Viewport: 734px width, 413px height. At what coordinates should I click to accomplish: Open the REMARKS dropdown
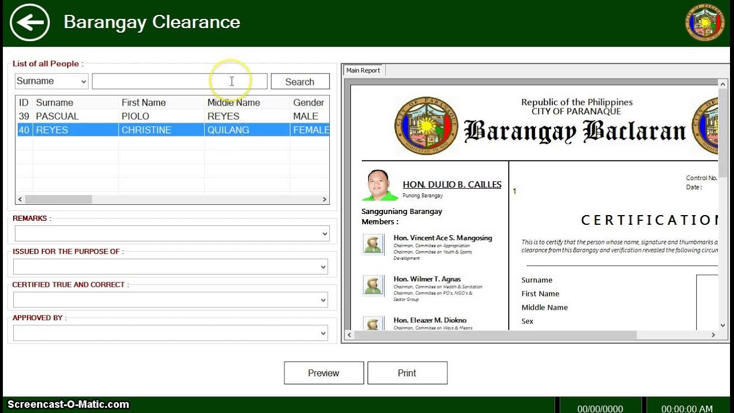(172, 233)
